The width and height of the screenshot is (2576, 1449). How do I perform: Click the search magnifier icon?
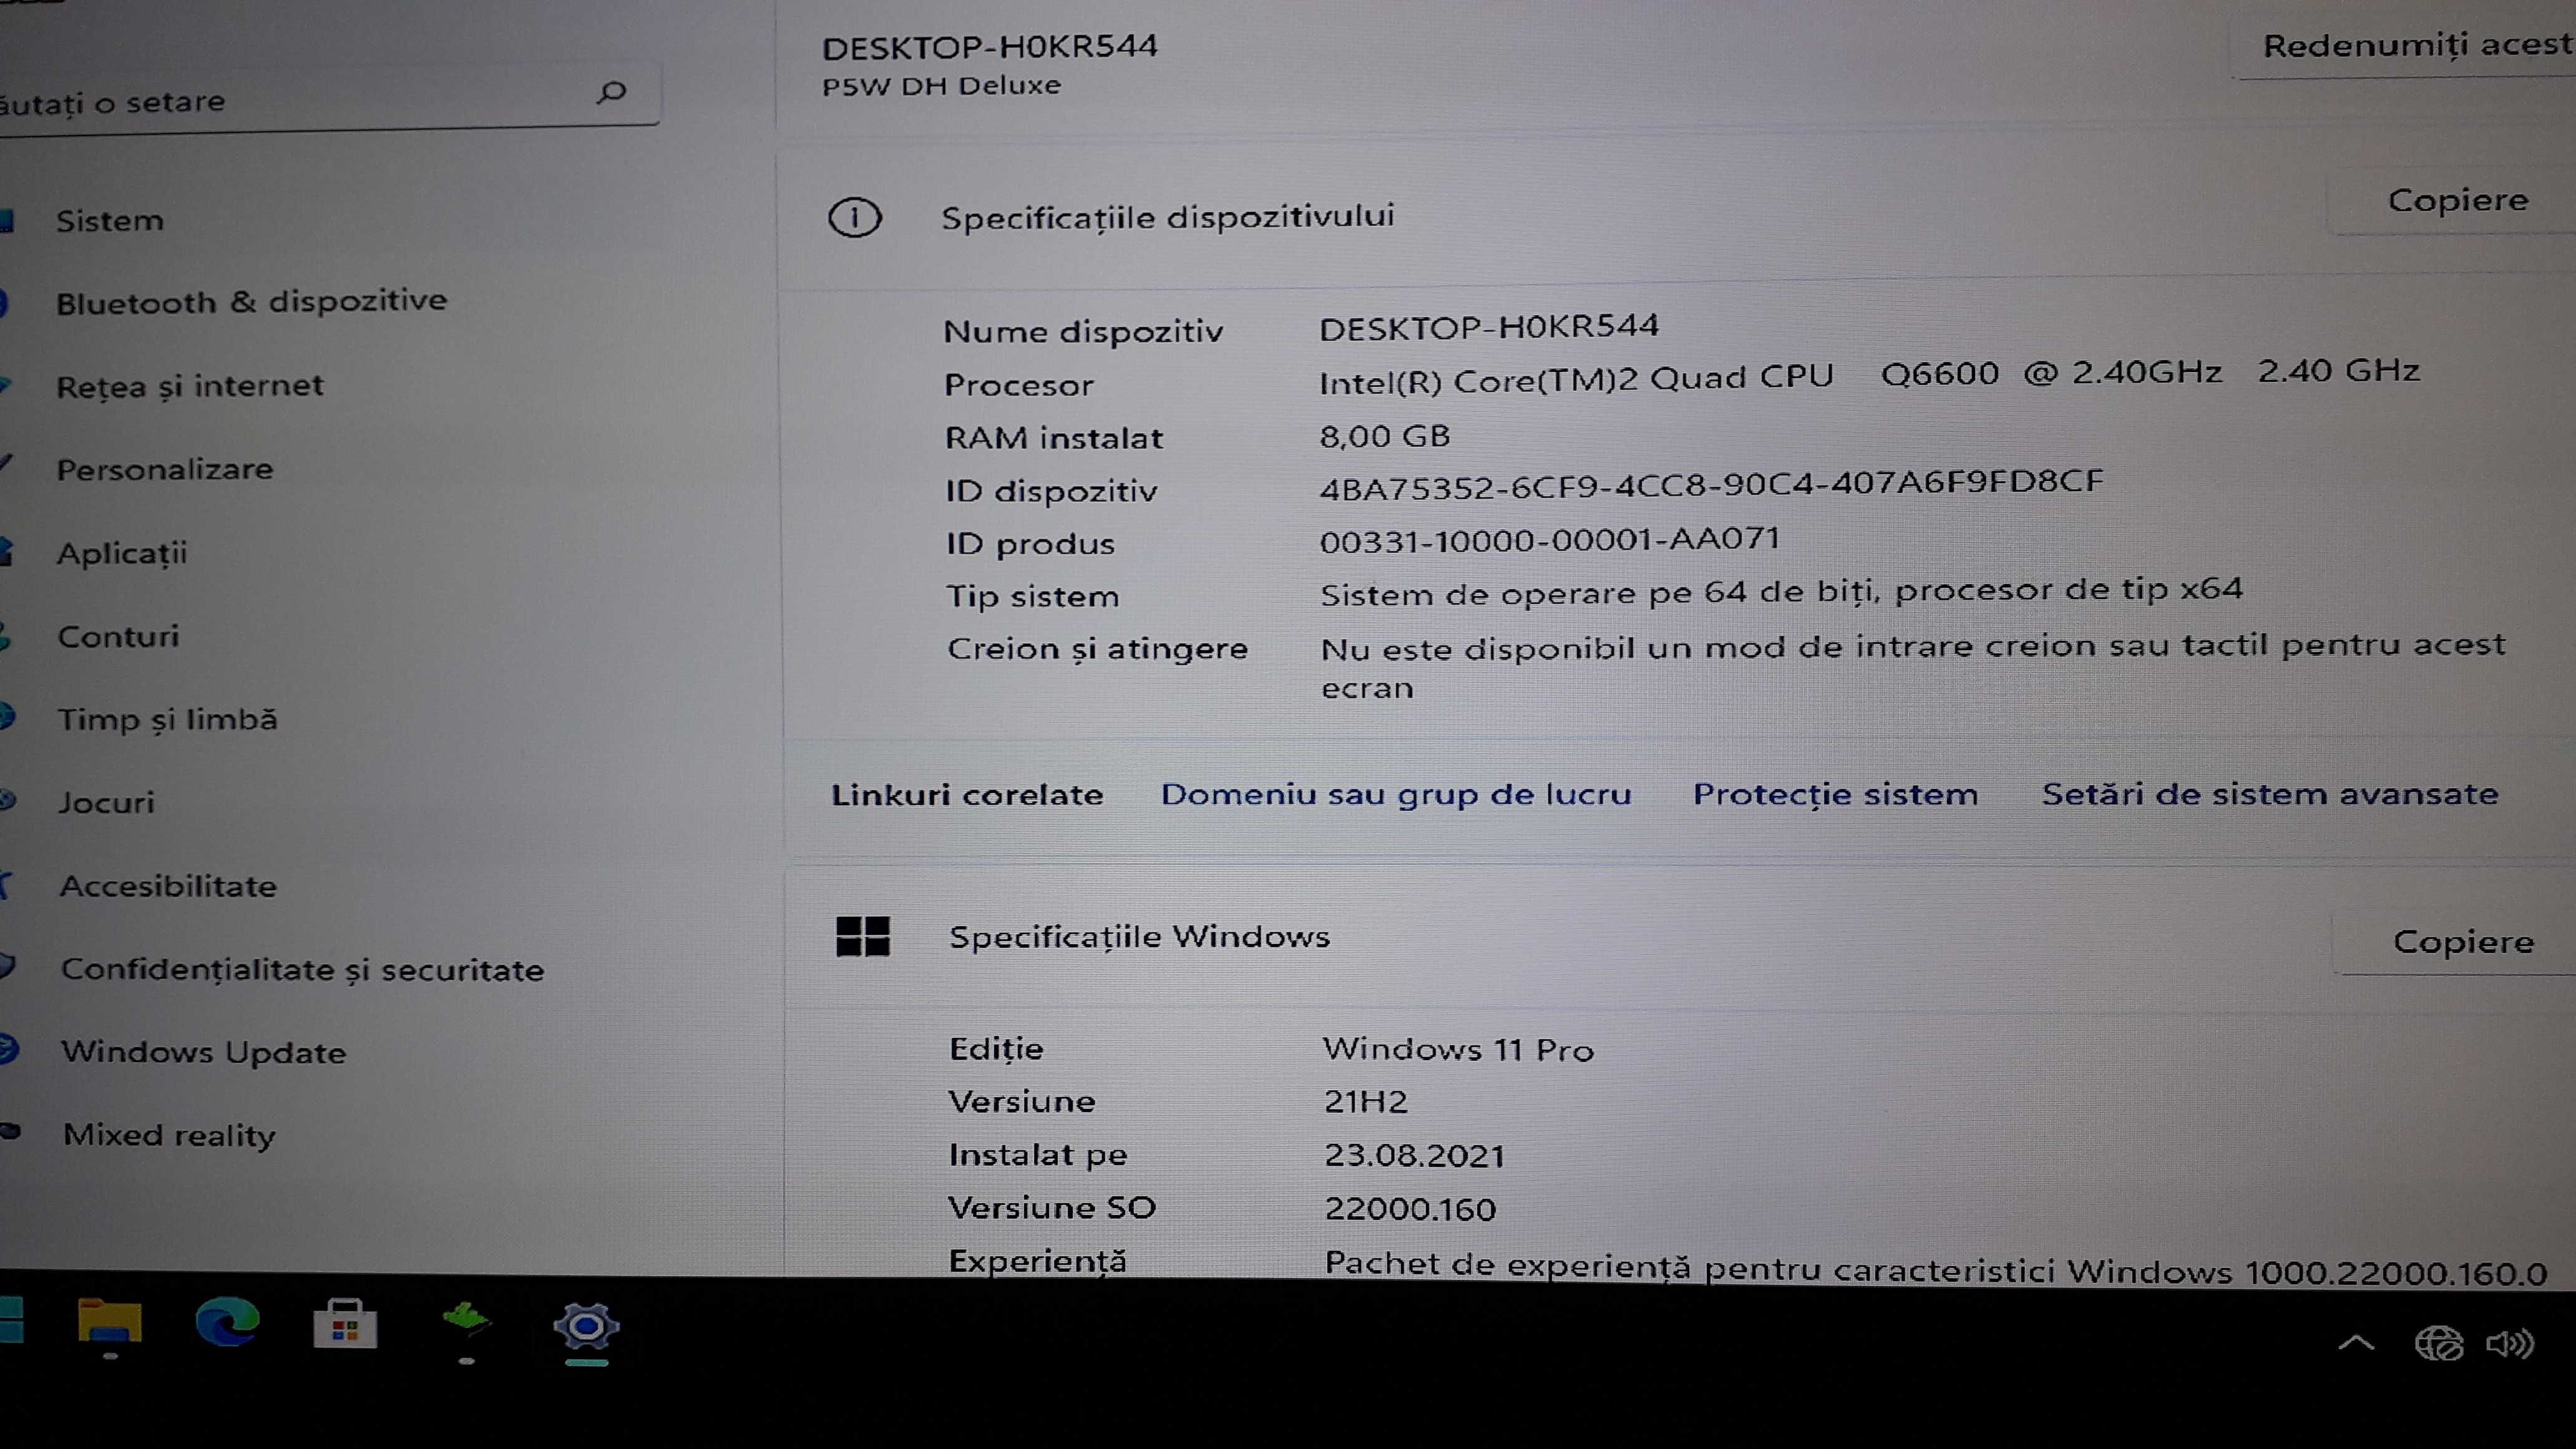point(611,93)
